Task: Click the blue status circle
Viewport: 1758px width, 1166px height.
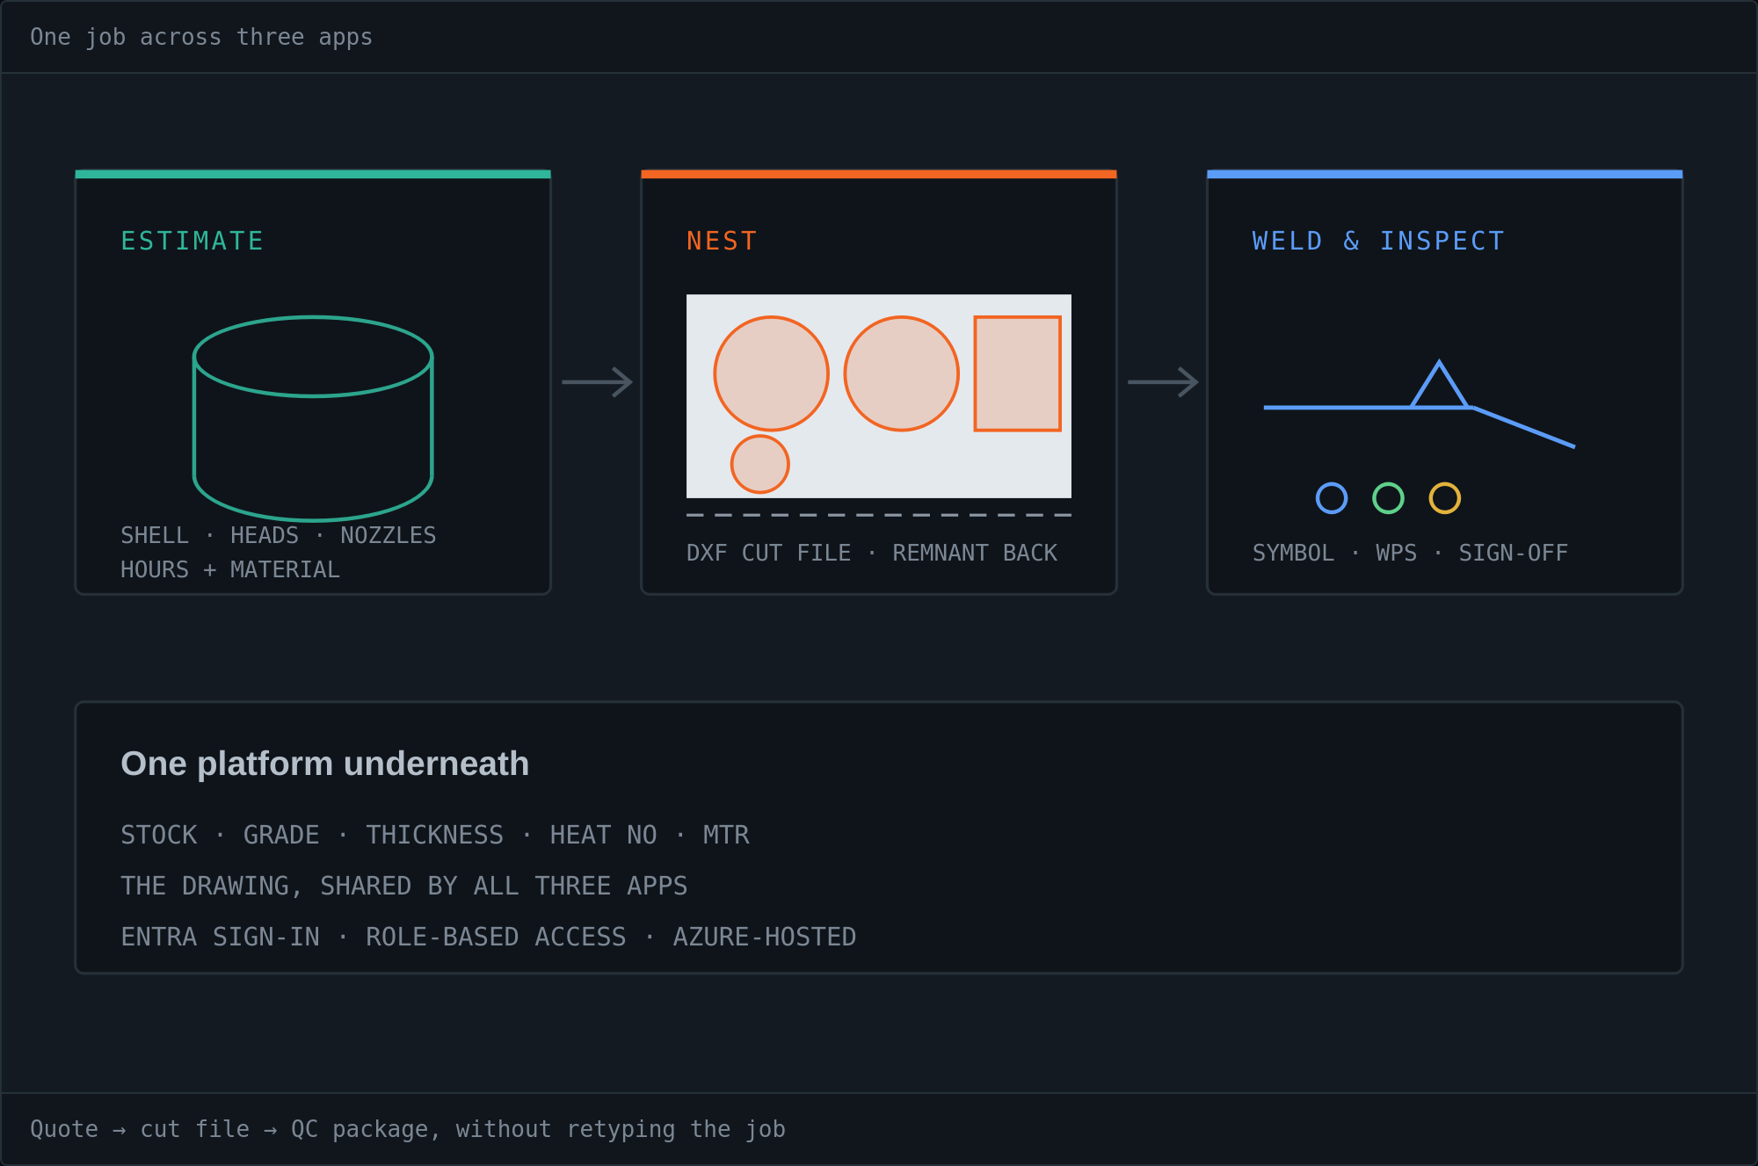Action: tap(1331, 498)
